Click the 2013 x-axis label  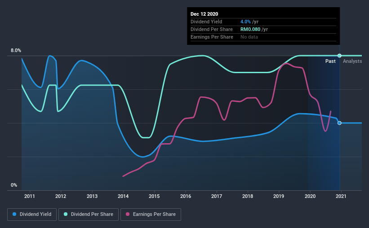click(x=92, y=196)
